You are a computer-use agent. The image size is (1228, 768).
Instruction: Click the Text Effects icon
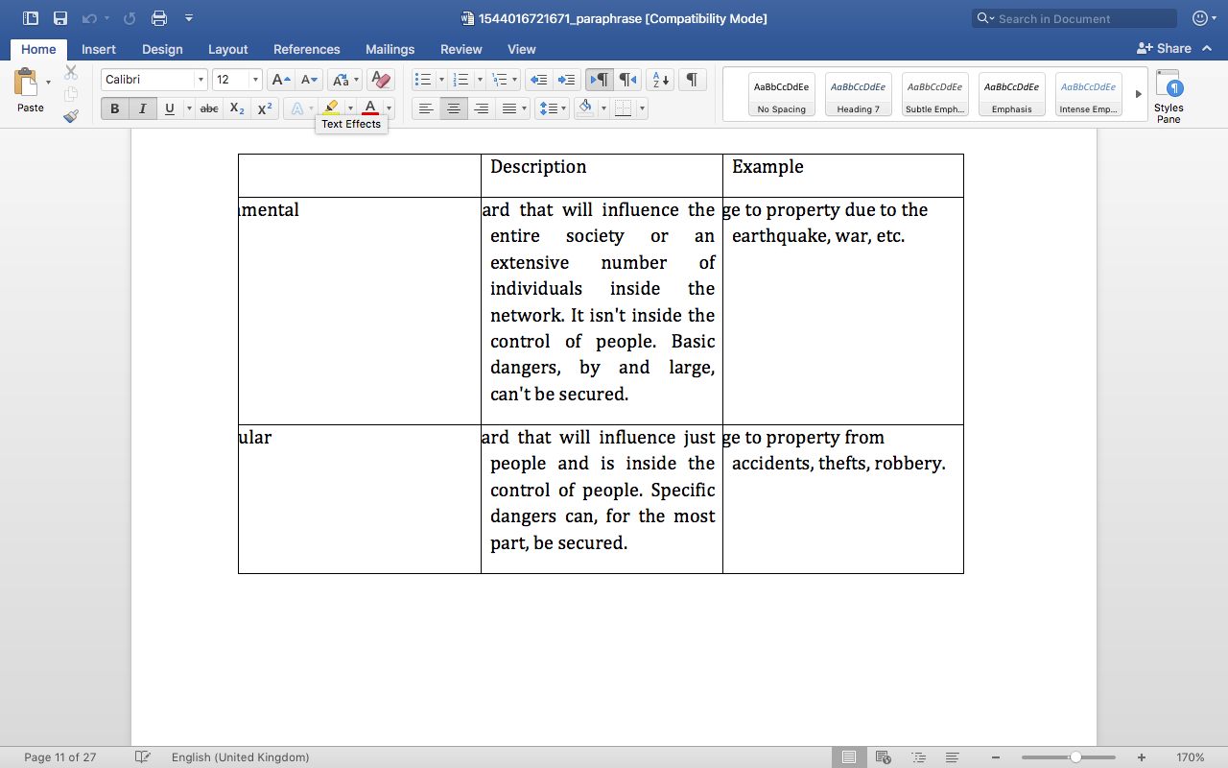[x=297, y=108]
